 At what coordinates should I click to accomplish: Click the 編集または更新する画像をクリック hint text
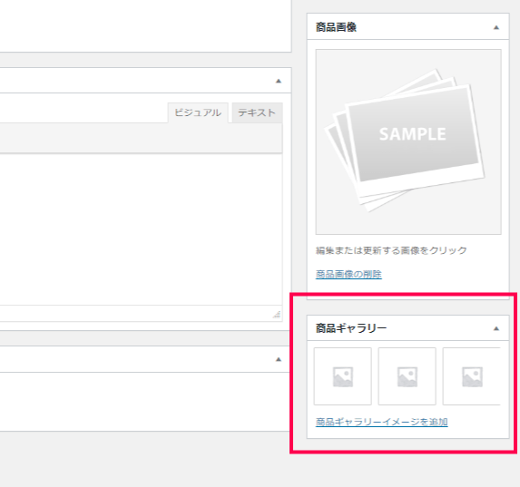tap(391, 250)
